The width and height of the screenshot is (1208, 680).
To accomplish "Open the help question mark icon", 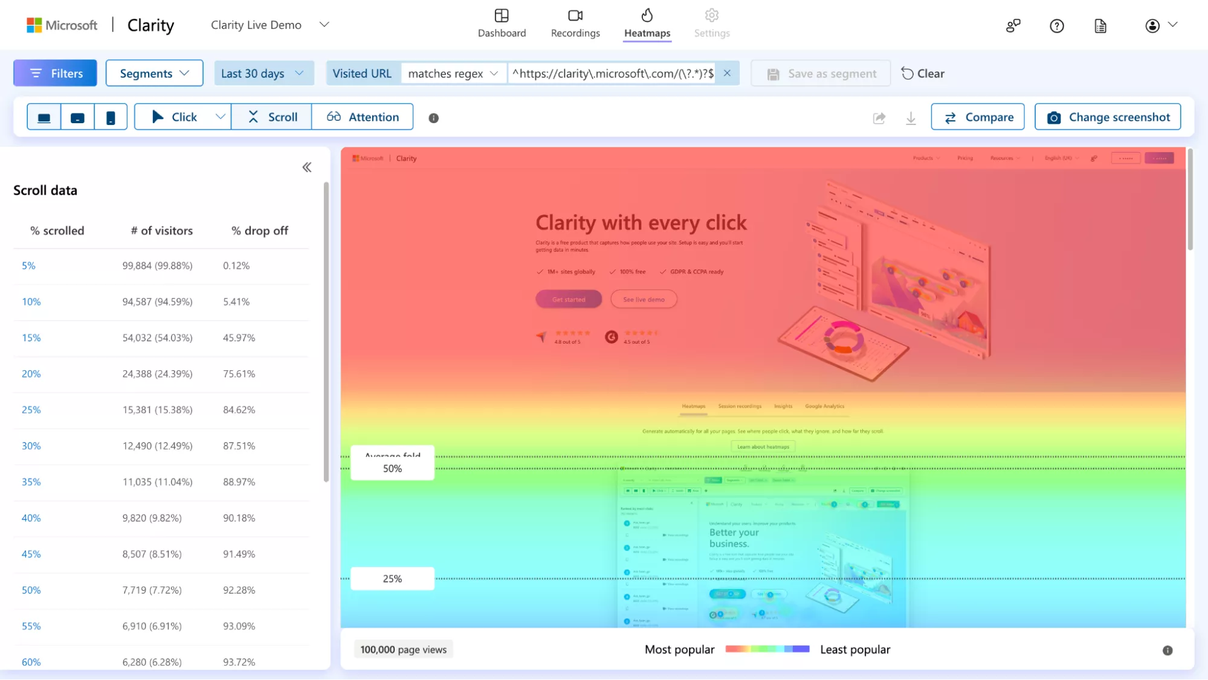I will (x=1056, y=25).
